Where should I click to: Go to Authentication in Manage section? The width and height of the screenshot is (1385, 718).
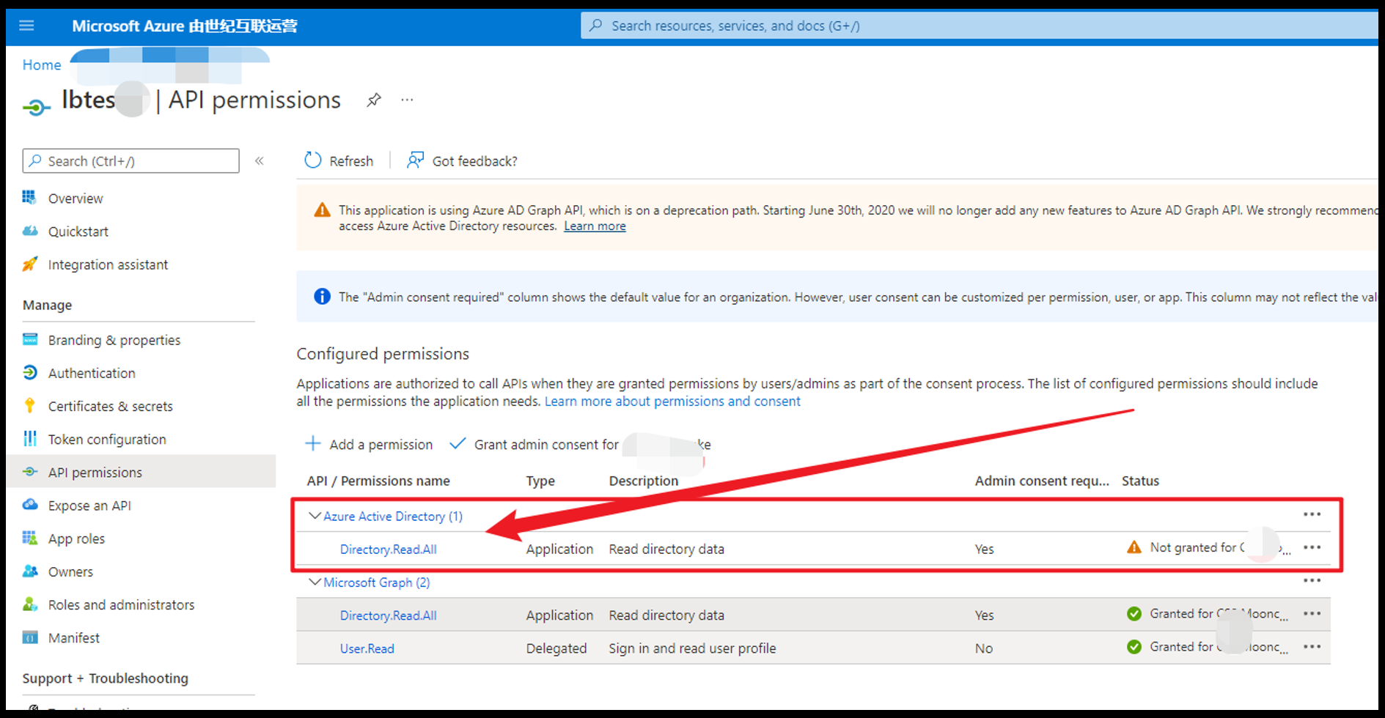pos(92,373)
